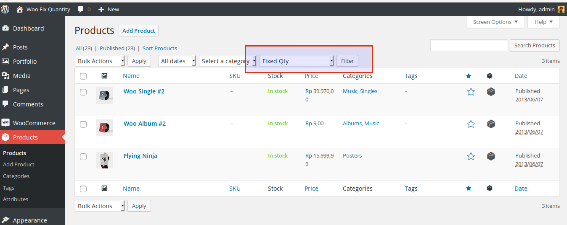The image size is (567, 225).
Task: Open the Woo Single #2 product title link
Action: pyautogui.click(x=144, y=91)
